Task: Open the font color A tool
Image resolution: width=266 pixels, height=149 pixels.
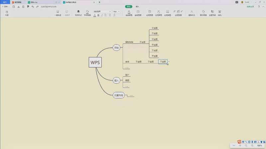Action: 94,15
